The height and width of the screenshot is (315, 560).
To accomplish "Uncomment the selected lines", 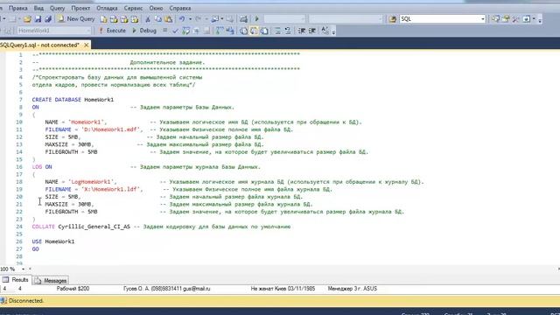I will tap(288, 31).
